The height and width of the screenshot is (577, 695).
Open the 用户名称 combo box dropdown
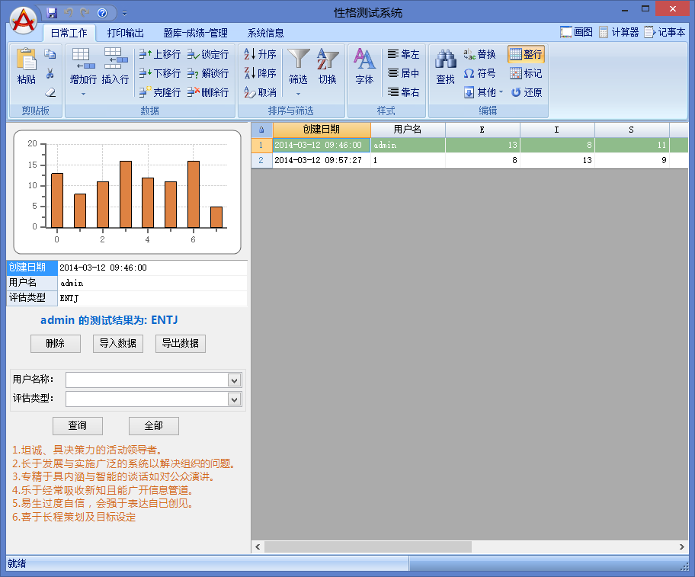(x=234, y=380)
